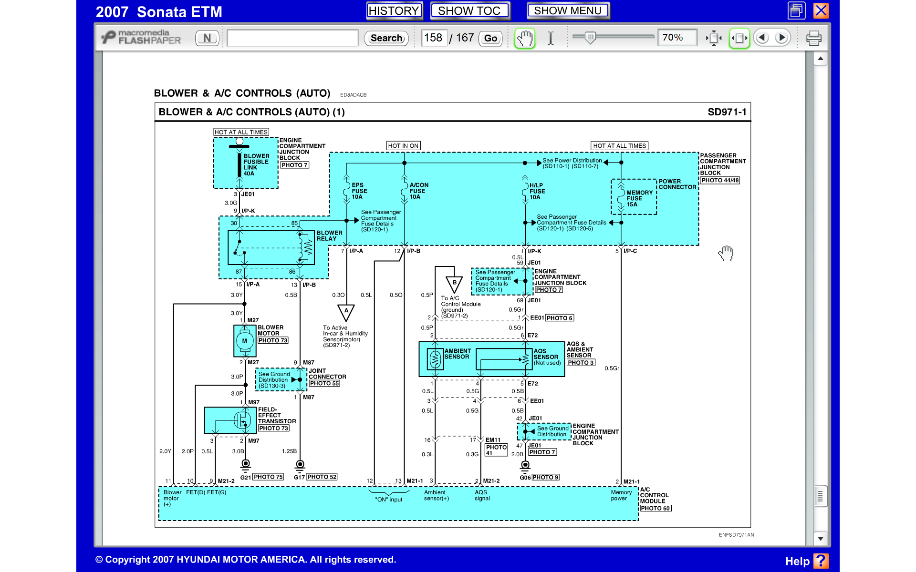Click the ambient sensor resistor symbol
This screenshot has width=916, height=572.
click(435, 359)
